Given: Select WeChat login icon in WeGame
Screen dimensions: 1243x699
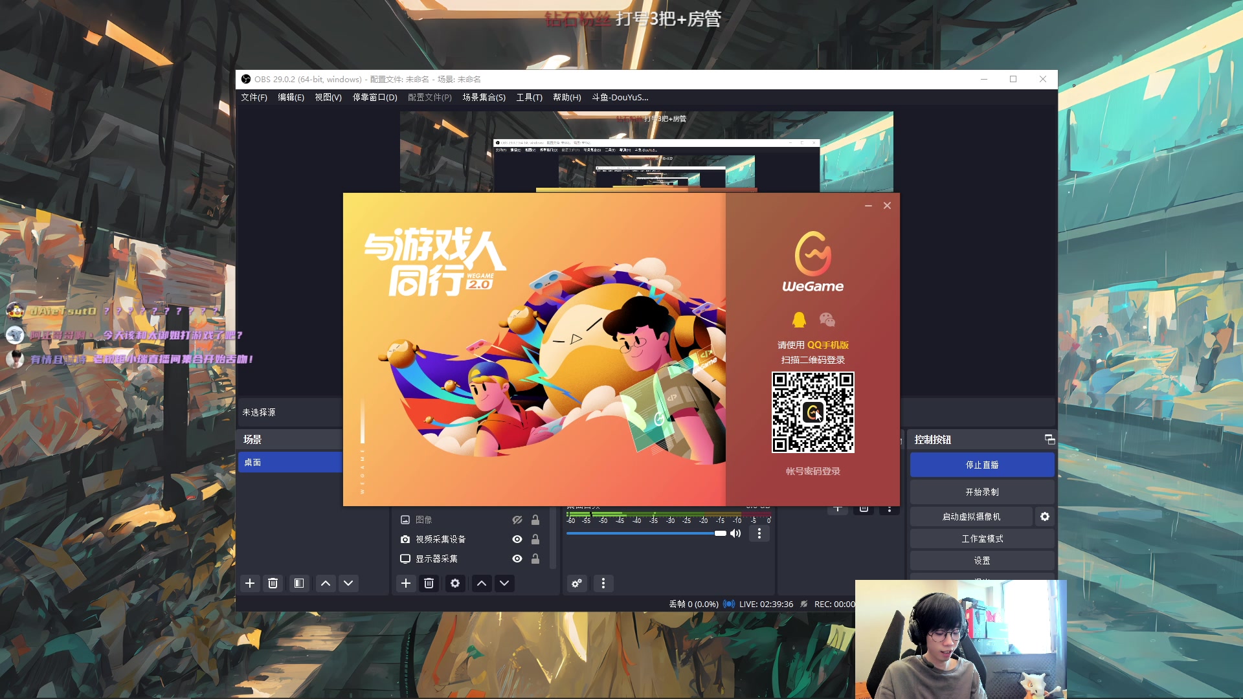Looking at the screenshot, I should [827, 320].
